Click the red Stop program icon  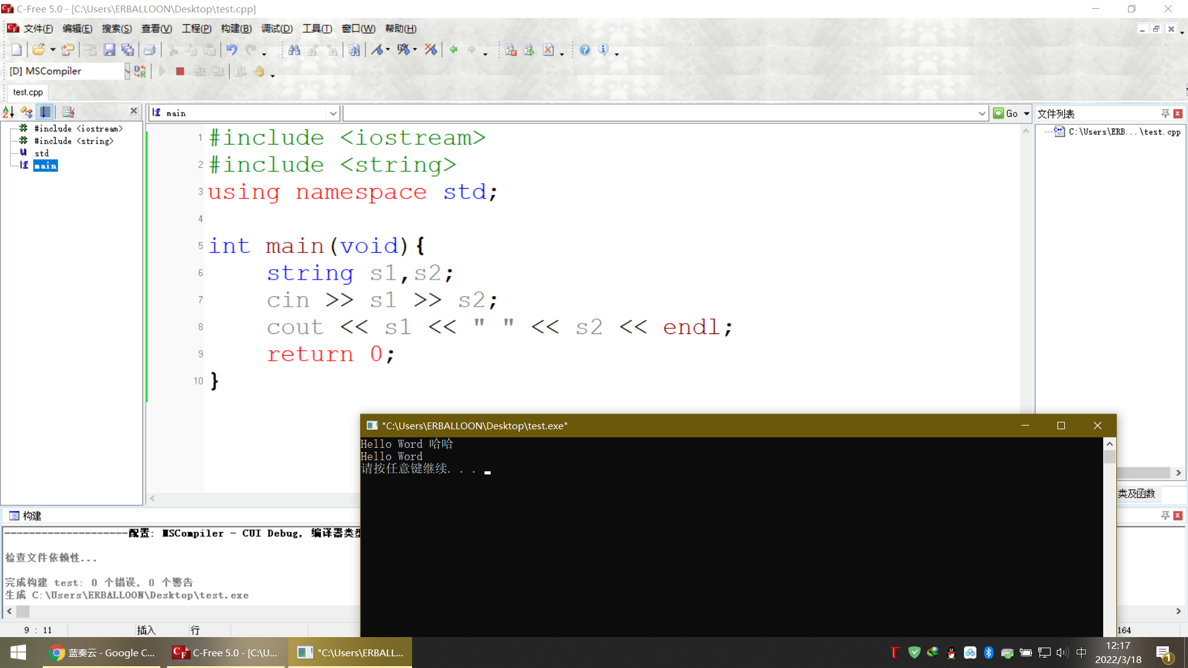180,71
